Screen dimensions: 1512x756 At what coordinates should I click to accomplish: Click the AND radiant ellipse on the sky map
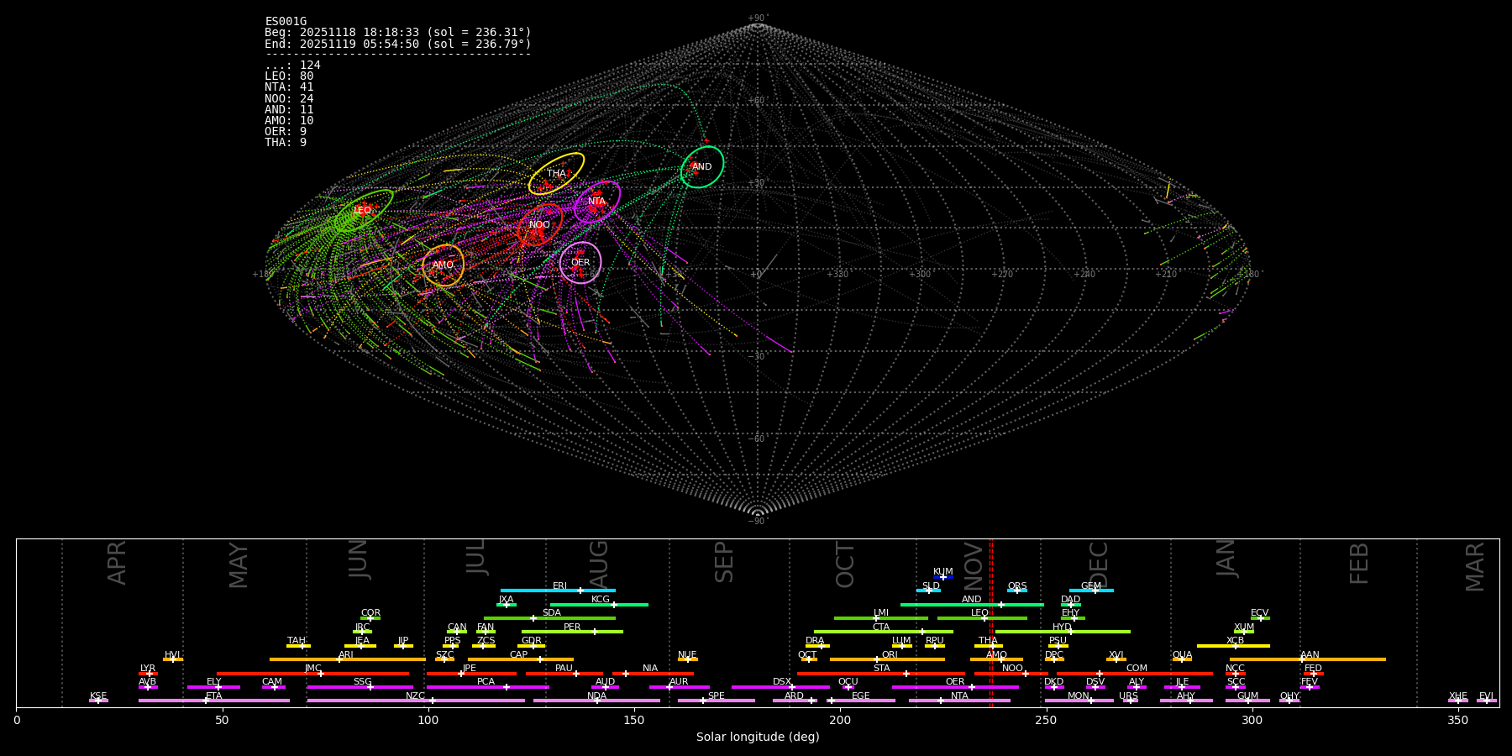click(x=702, y=166)
